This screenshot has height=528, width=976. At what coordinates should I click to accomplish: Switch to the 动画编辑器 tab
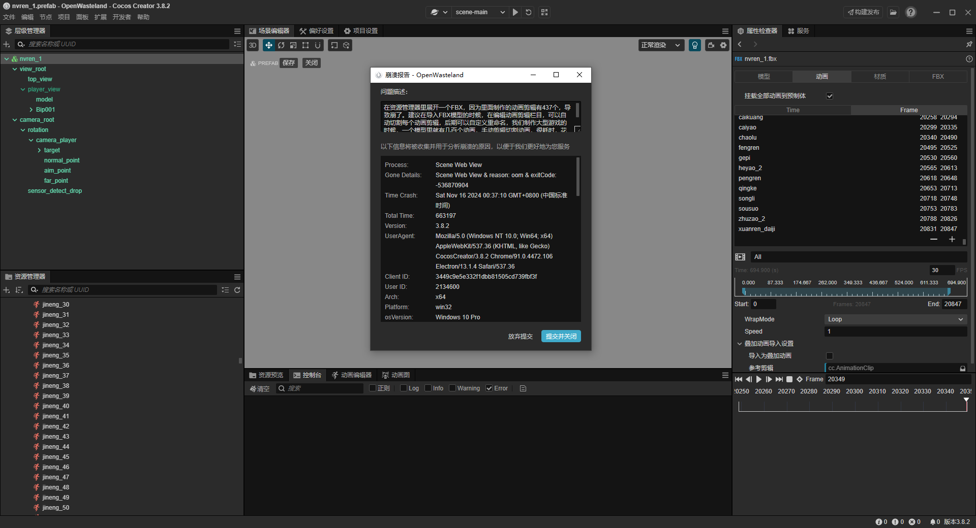pos(351,375)
